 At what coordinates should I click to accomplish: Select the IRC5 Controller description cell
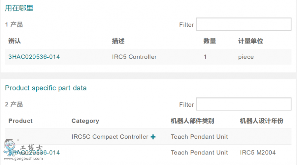(x=134, y=57)
